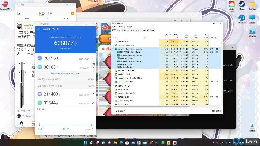
Task: Go back using AnTuTu's white arrow icon
Action: click(x=39, y=29)
